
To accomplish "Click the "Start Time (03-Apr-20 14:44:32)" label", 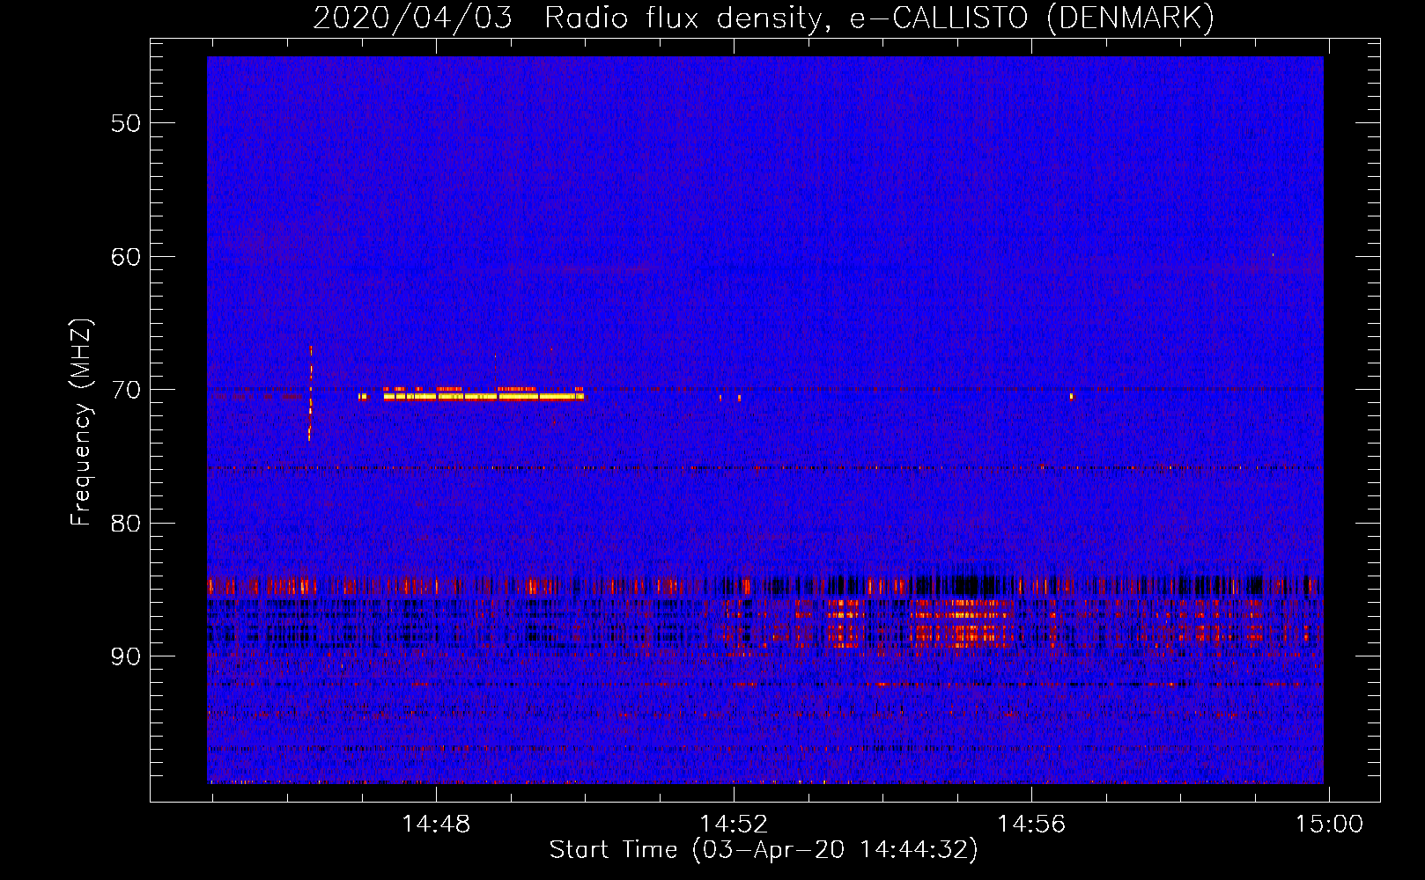I will point(764,850).
